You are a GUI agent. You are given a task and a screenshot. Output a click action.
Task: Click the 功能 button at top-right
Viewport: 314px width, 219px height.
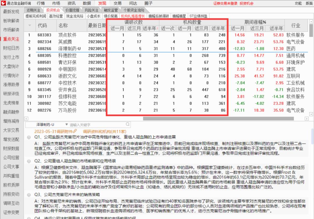298,3
